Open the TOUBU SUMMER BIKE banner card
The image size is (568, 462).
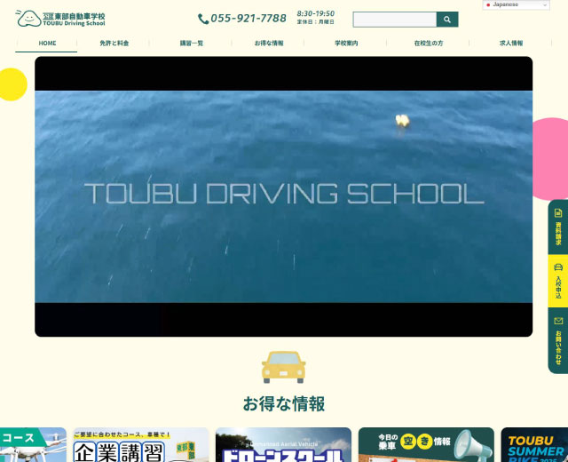point(534,444)
